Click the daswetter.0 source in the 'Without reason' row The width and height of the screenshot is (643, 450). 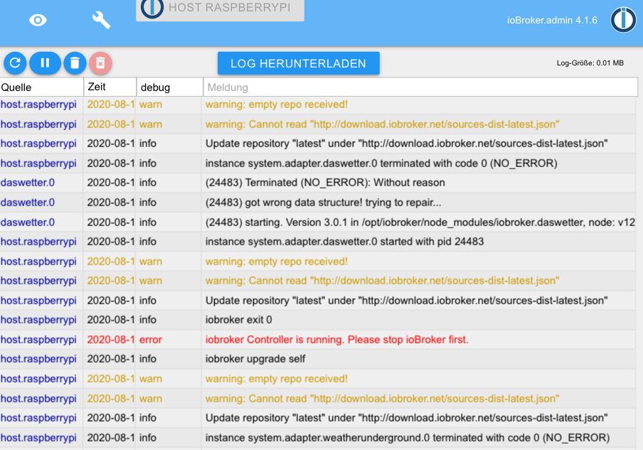(28, 183)
